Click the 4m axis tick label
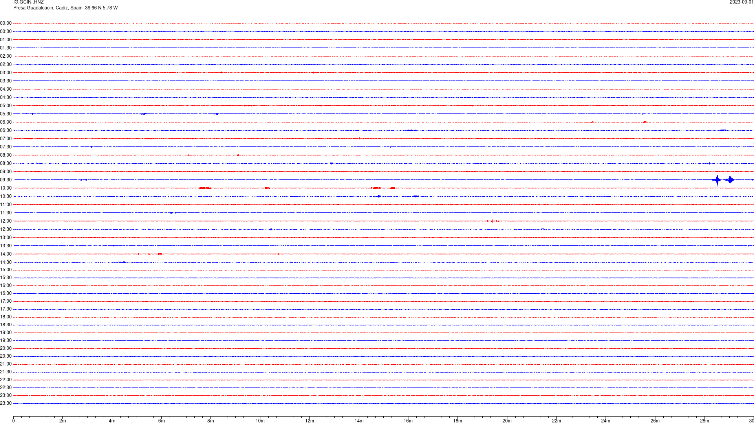The height and width of the screenshot is (424, 754). (112, 421)
